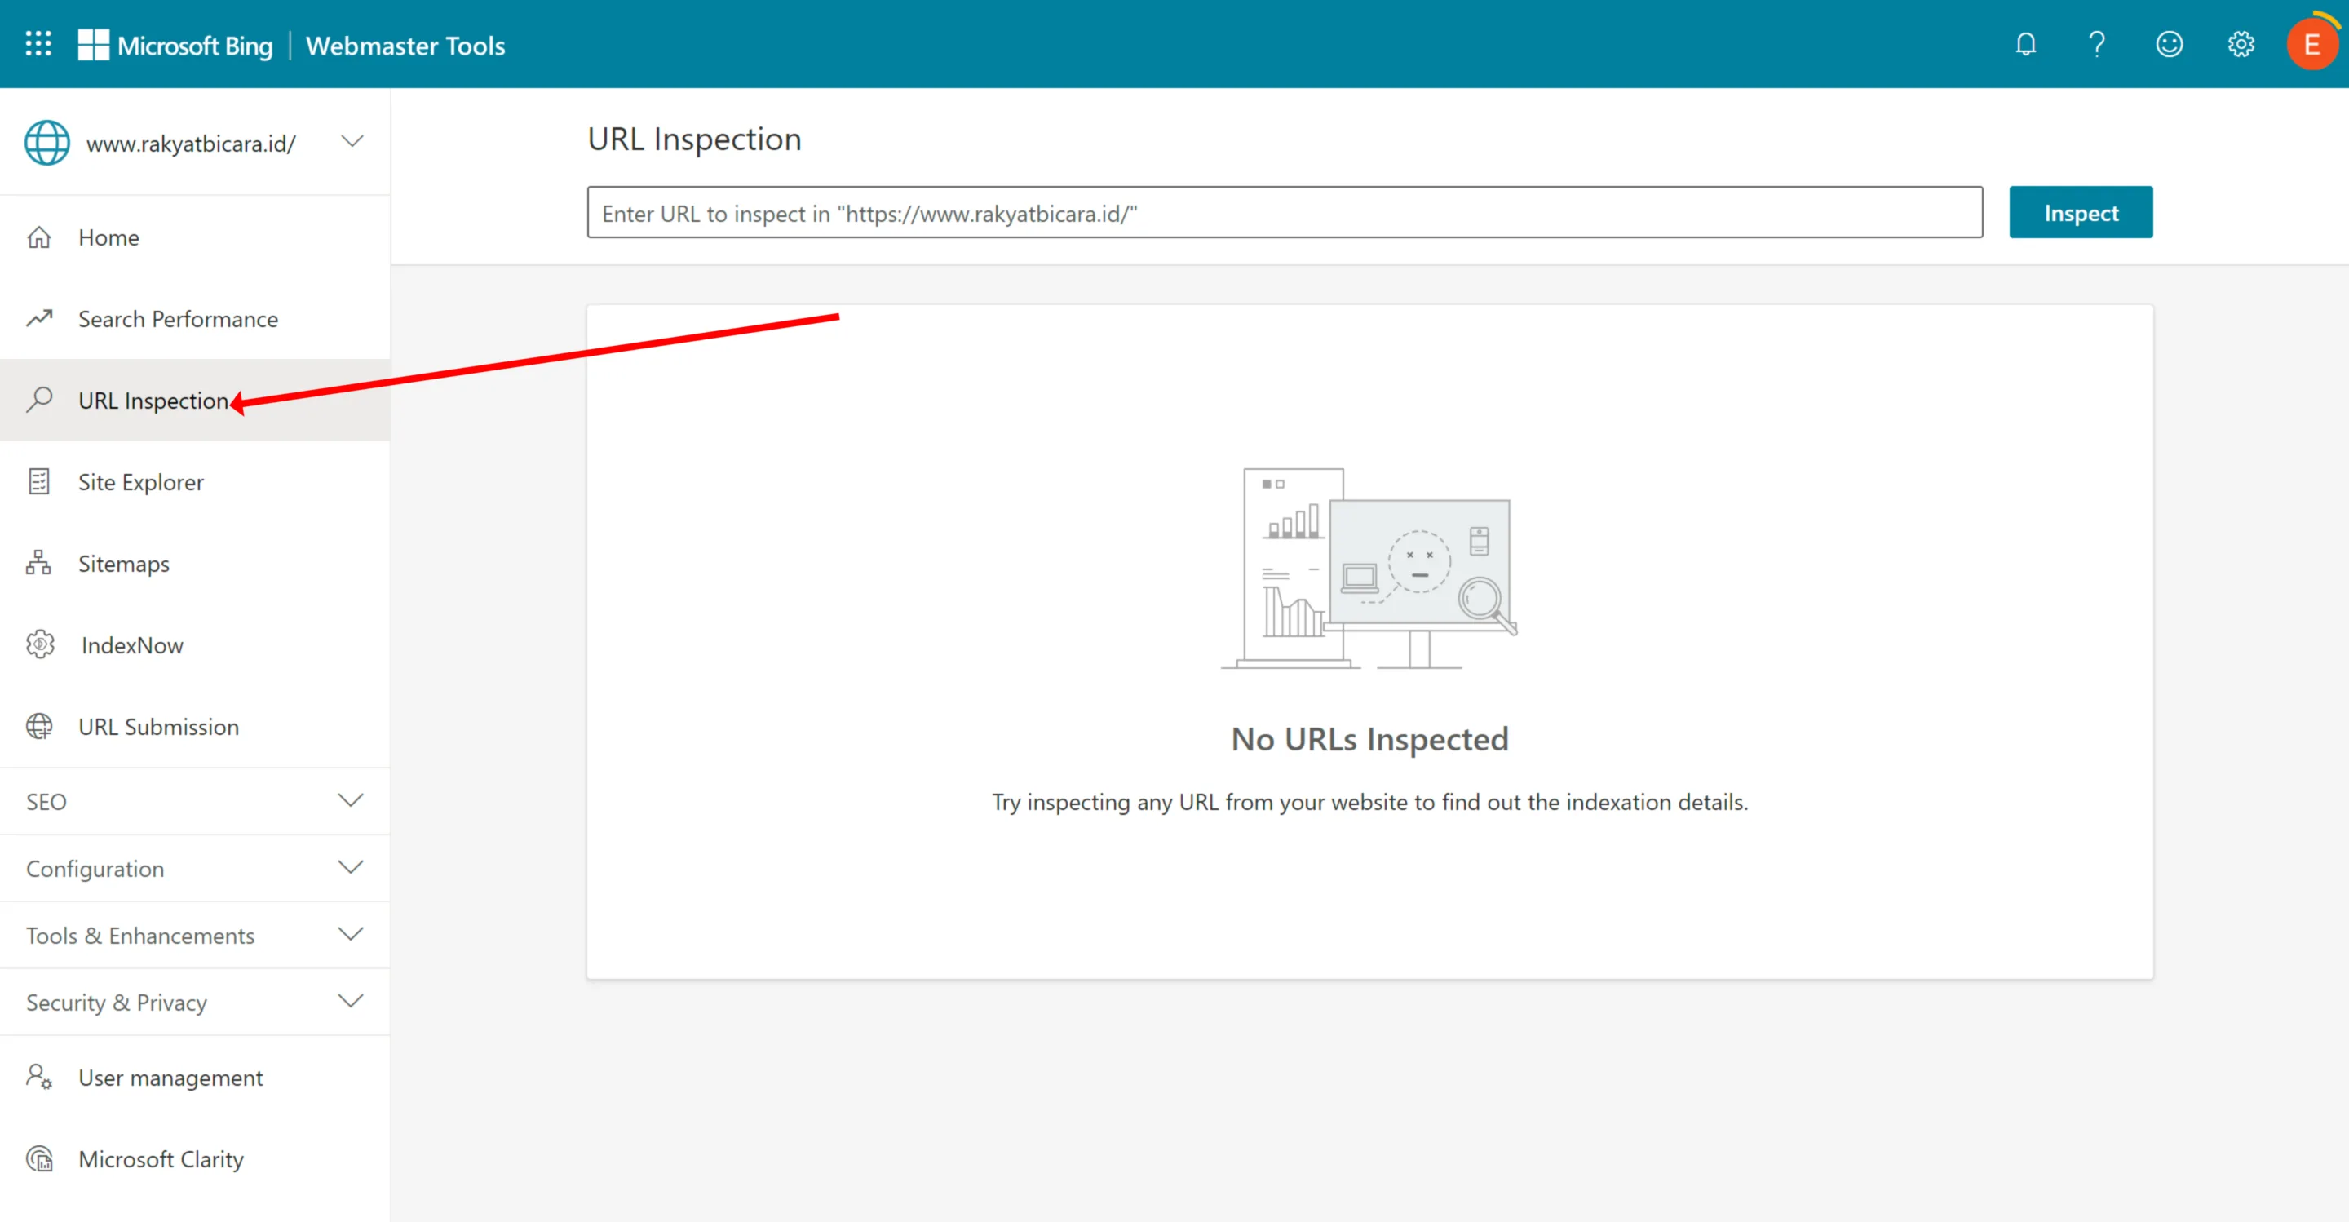2349x1222 pixels.
Task: Click the Inspect button
Action: click(2080, 212)
